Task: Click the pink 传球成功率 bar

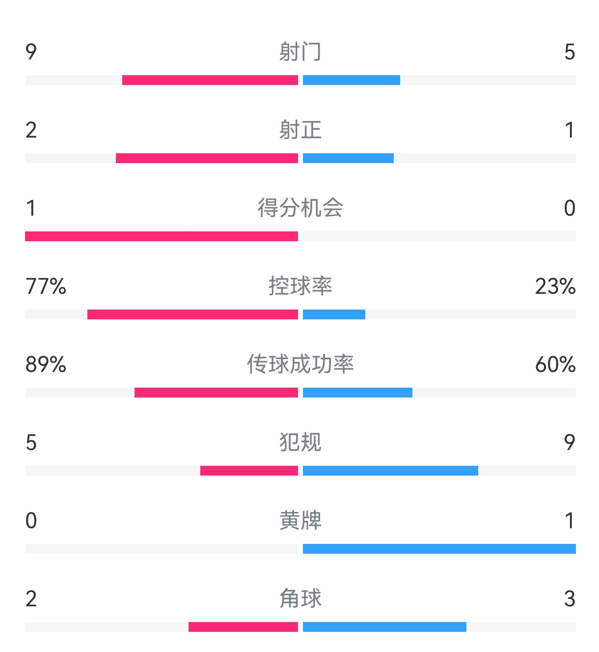Action: pos(216,393)
